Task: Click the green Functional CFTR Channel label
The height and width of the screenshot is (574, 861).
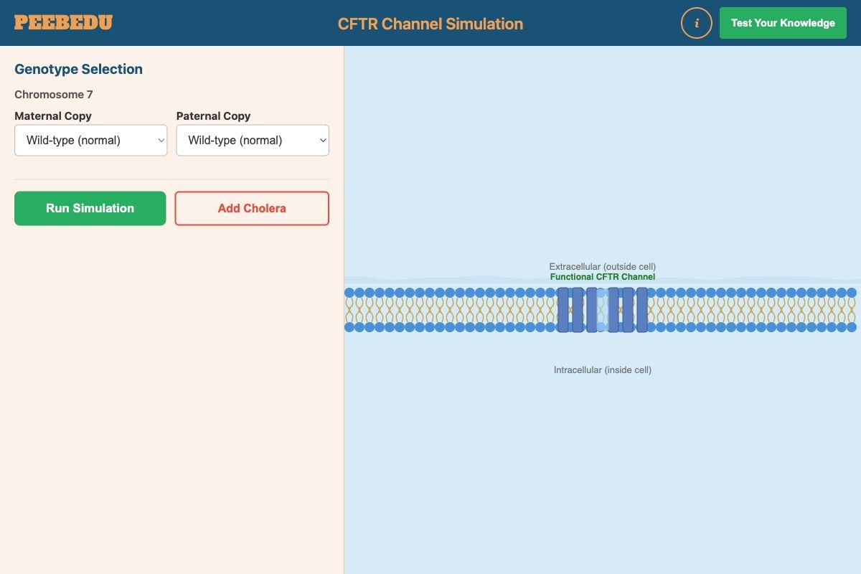Action: click(603, 277)
